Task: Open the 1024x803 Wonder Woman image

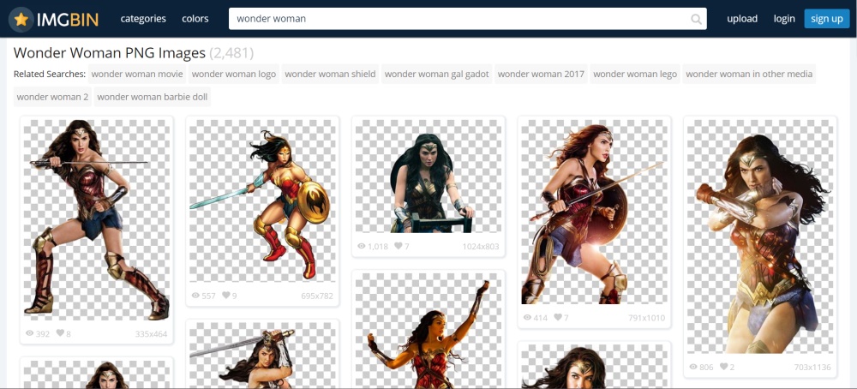Action: (x=428, y=176)
